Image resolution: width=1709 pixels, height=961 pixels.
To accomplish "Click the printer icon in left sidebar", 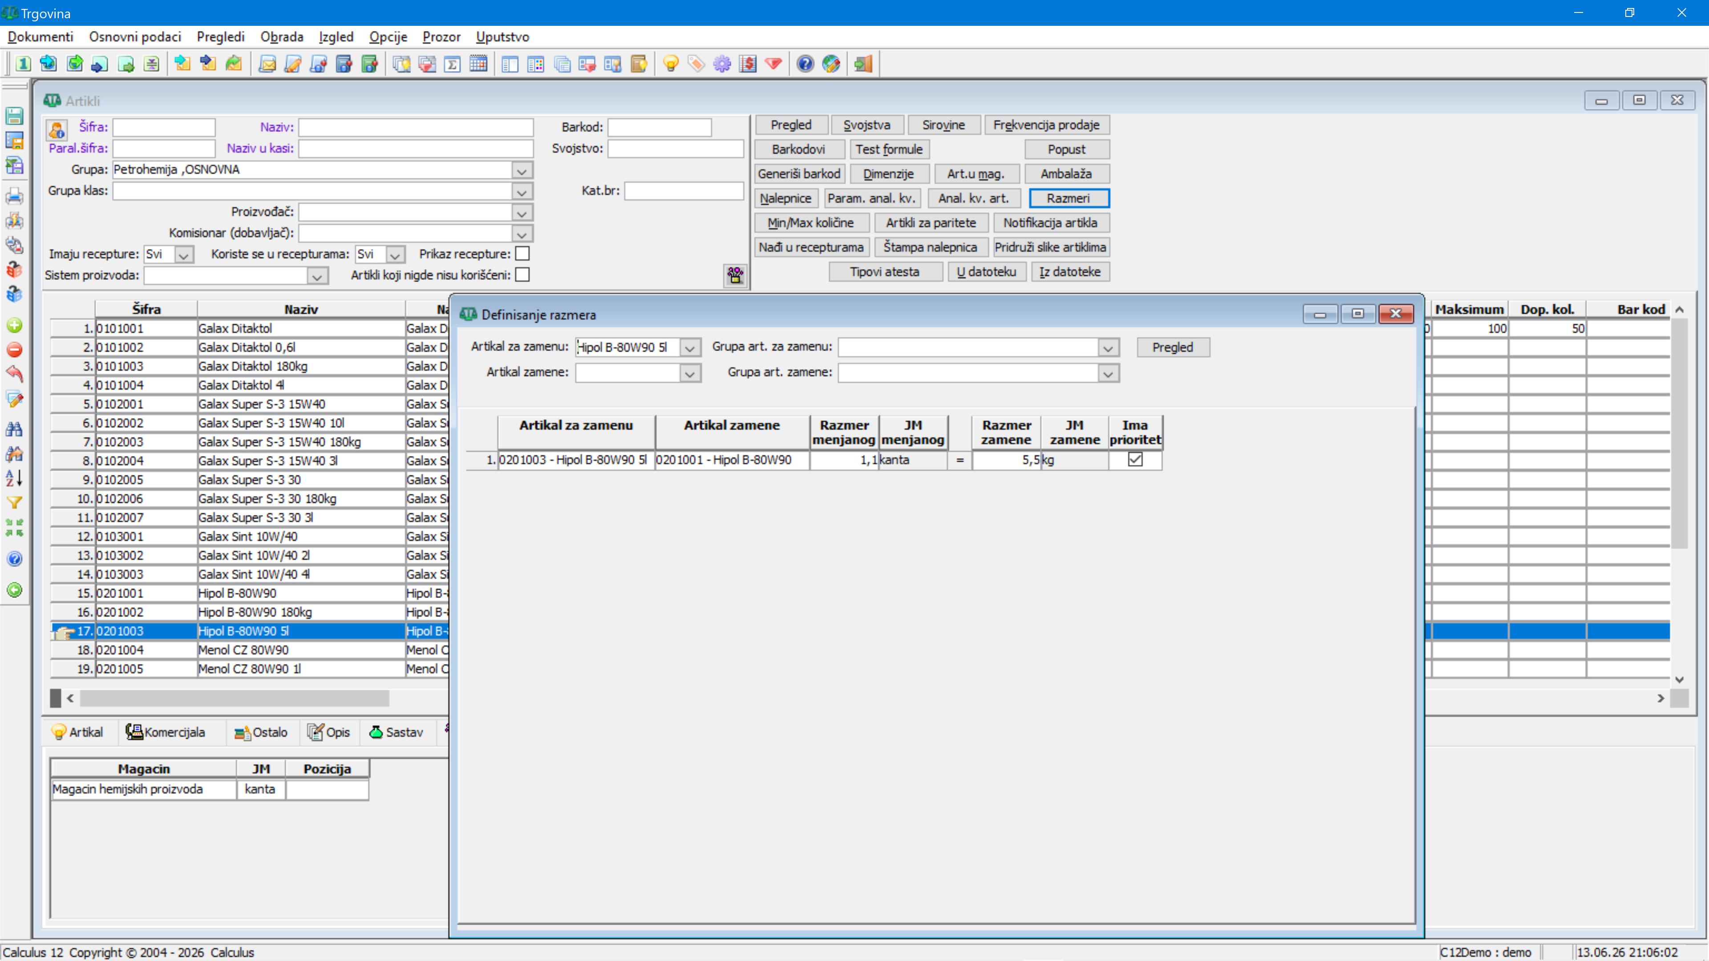I will click(x=15, y=196).
